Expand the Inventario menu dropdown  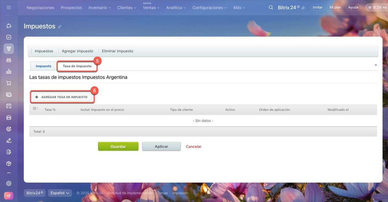99,8
